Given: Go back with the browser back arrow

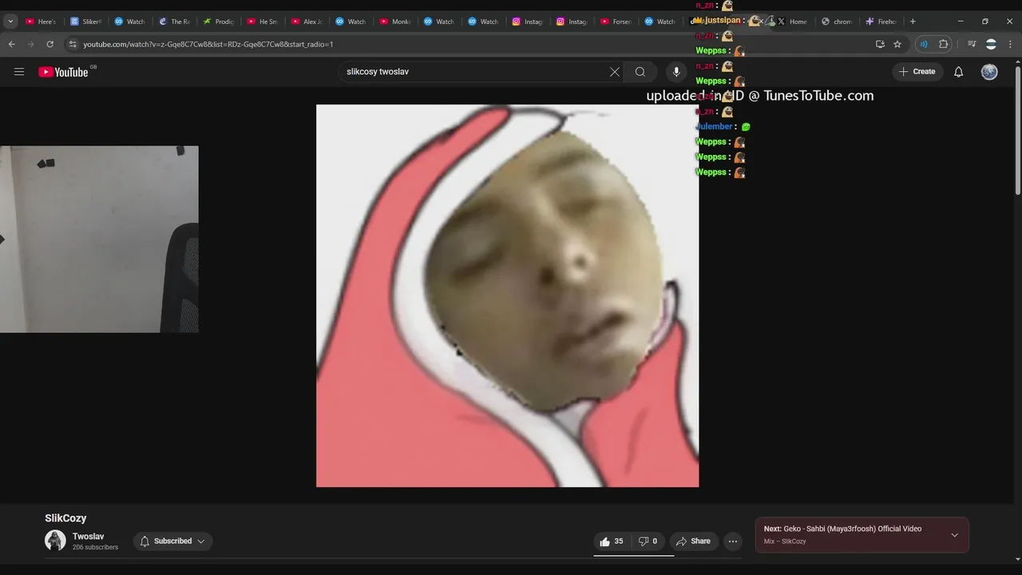Looking at the screenshot, I should click(11, 44).
